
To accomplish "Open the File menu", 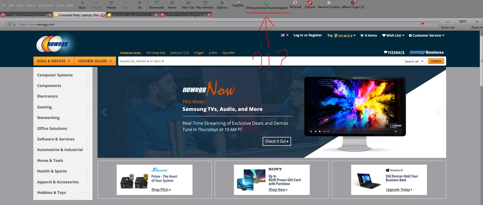I will coord(4,5).
